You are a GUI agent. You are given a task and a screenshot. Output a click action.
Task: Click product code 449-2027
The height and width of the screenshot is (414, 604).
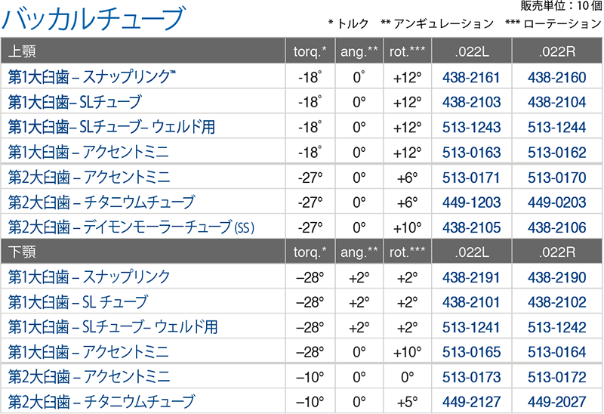pyautogui.click(x=556, y=402)
